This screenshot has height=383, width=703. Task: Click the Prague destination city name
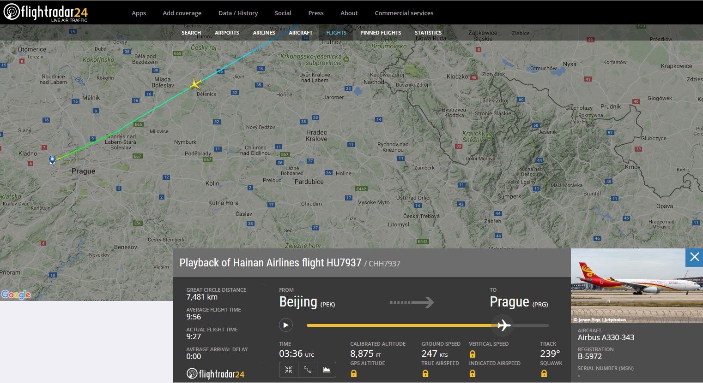click(x=509, y=302)
